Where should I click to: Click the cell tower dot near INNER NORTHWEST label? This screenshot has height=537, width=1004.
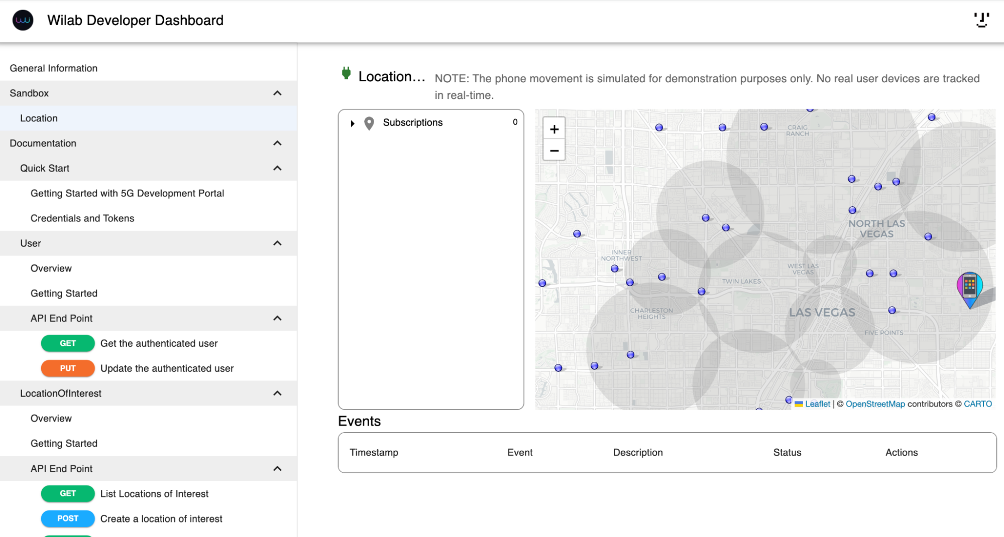(x=615, y=268)
